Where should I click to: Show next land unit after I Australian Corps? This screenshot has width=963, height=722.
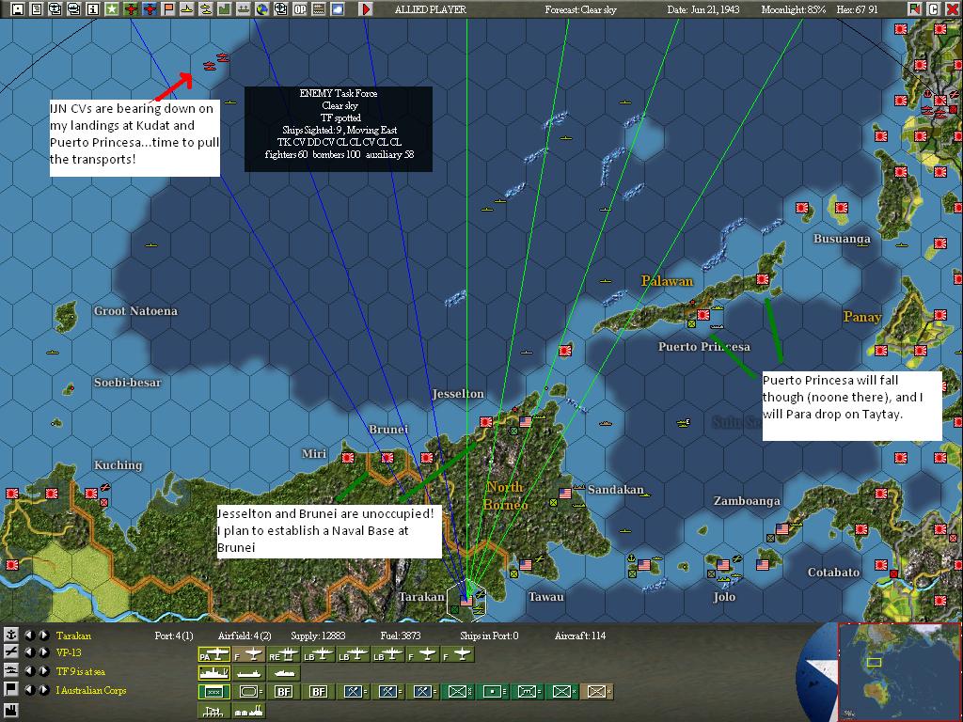43,689
